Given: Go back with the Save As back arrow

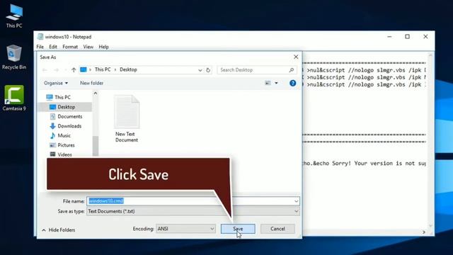Looking at the screenshot, I should pyautogui.click(x=45, y=70).
